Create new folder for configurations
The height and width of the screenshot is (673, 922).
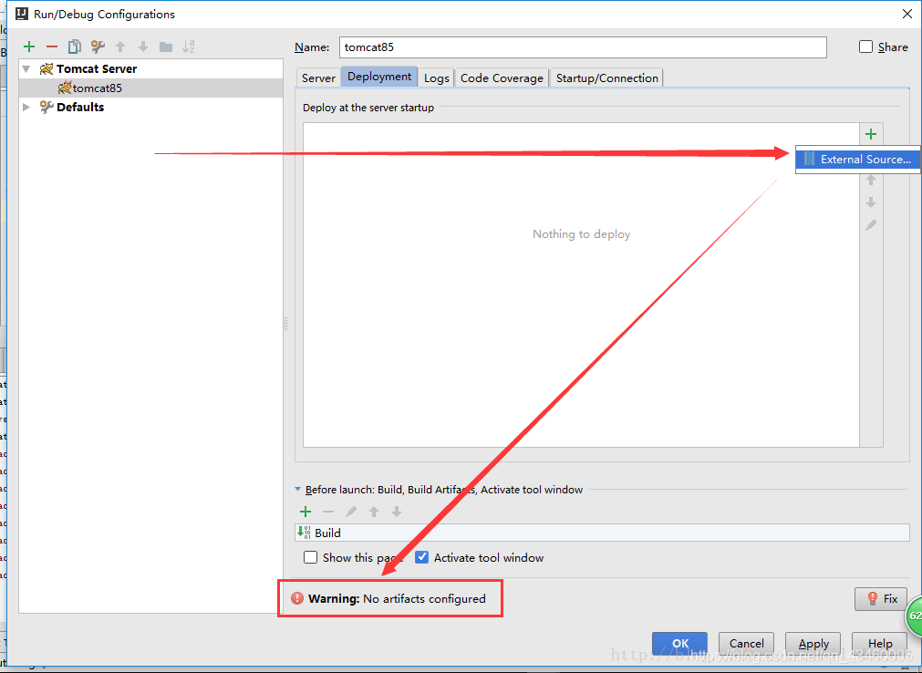pyautogui.click(x=166, y=47)
